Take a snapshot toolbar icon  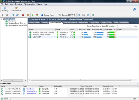(79, 15)
